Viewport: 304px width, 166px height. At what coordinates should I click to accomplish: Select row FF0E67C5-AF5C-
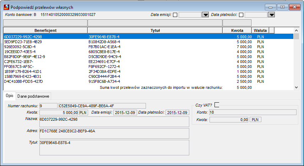pyautogui.click(x=148, y=67)
